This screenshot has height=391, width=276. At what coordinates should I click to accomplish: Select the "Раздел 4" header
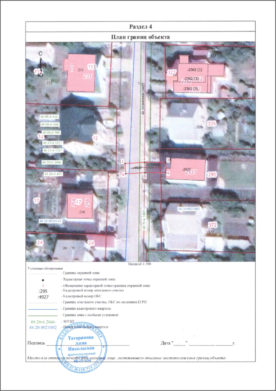pos(138,26)
